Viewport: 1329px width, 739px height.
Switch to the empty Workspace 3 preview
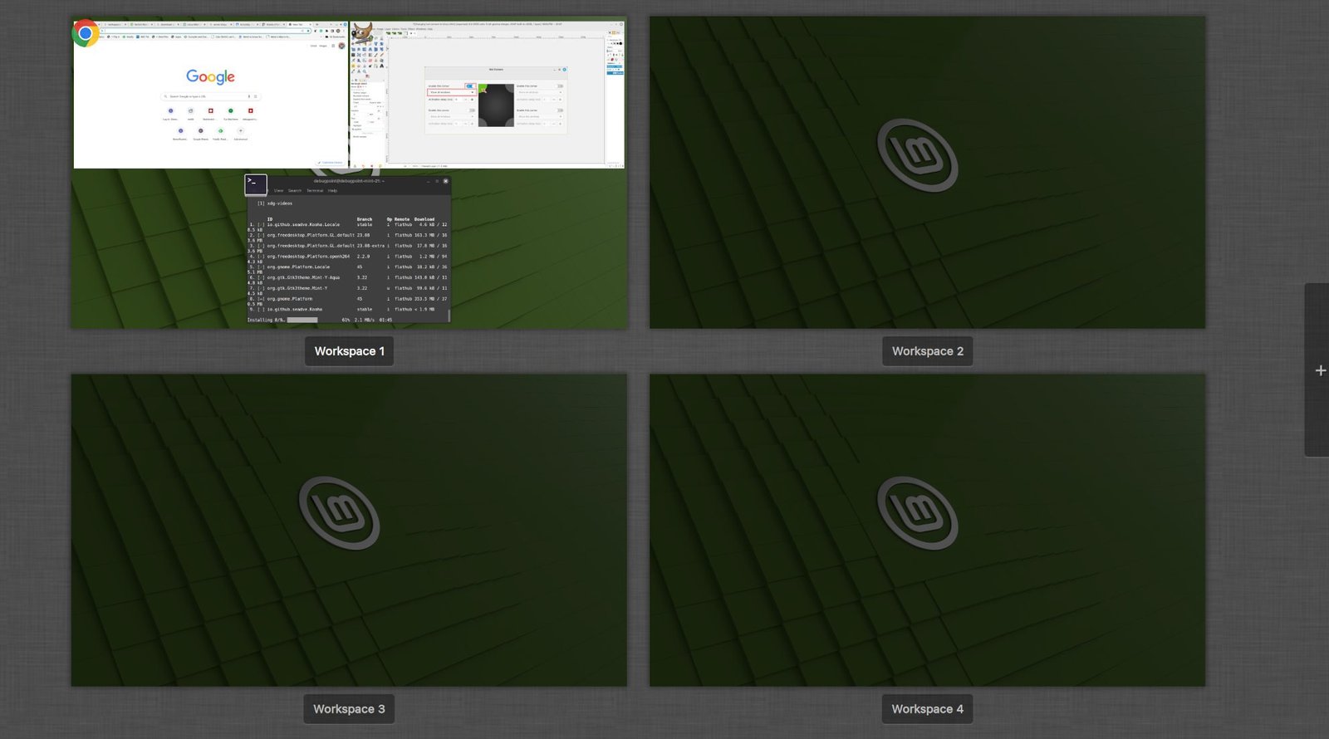coord(349,530)
